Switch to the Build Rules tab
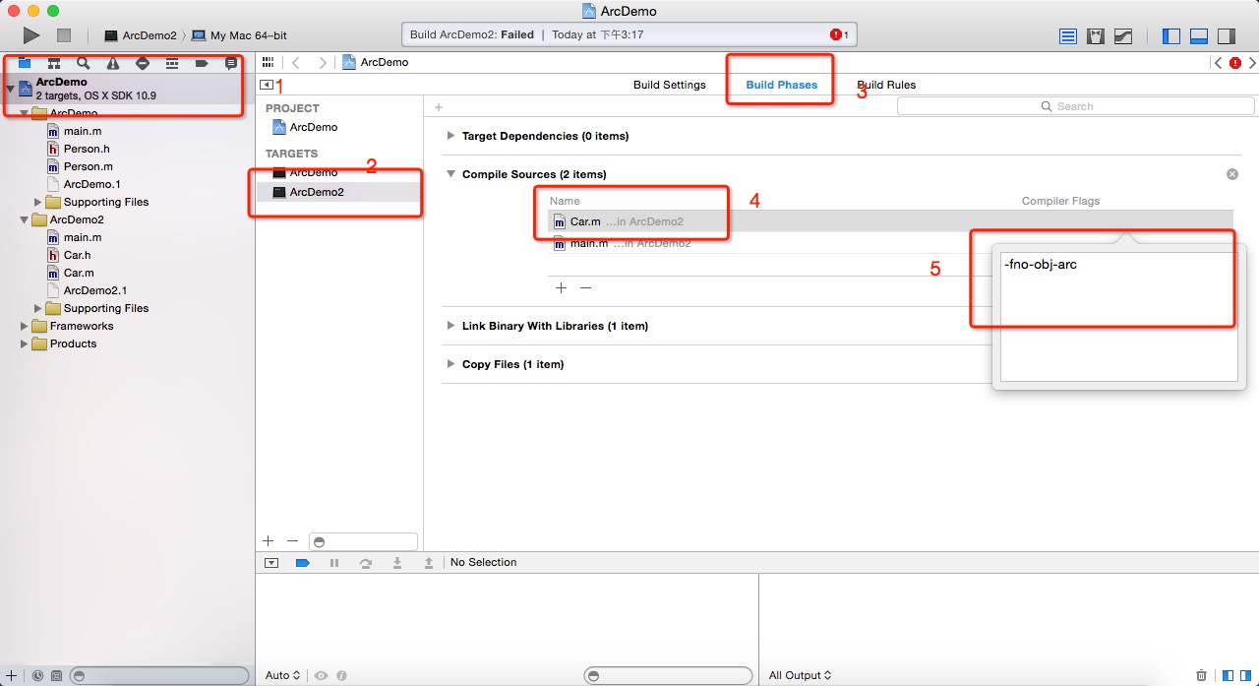Screen dimensions: 1259x686 pyautogui.click(x=886, y=85)
